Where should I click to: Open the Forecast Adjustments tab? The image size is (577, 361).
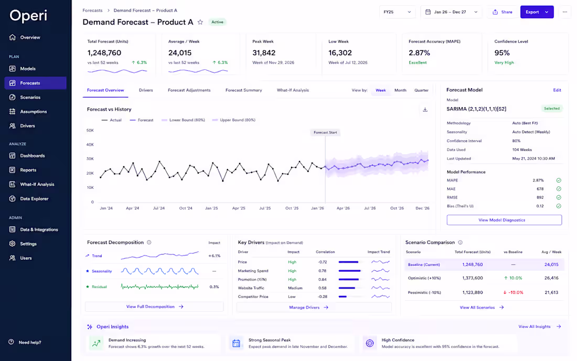click(x=189, y=90)
